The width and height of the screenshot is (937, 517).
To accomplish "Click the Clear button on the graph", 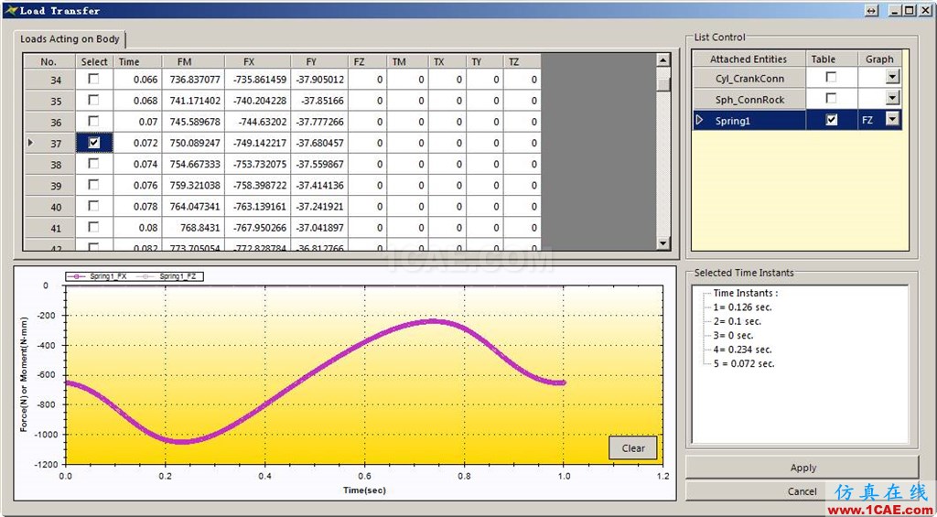I will [633, 448].
